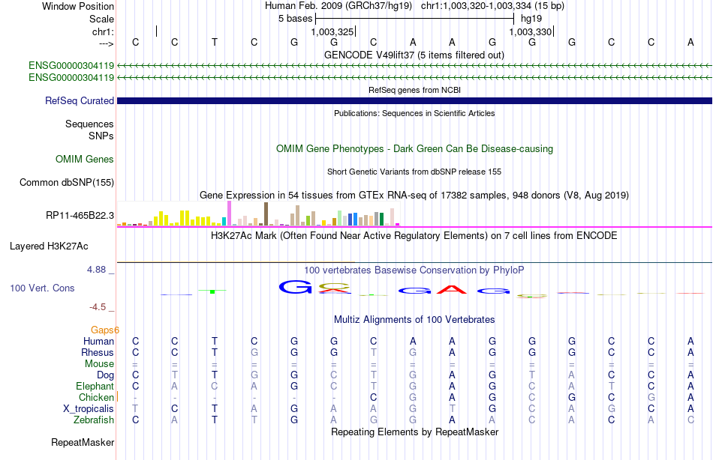Select the Chicken alignment row label

pyautogui.click(x=96, y=397)
